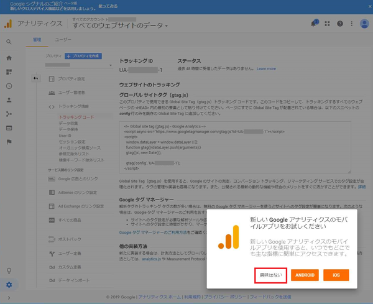Expand the left sidebar with bottom chevron
Image resolution: width=373 pixels, height=304 pixels.
pos(9,298)
